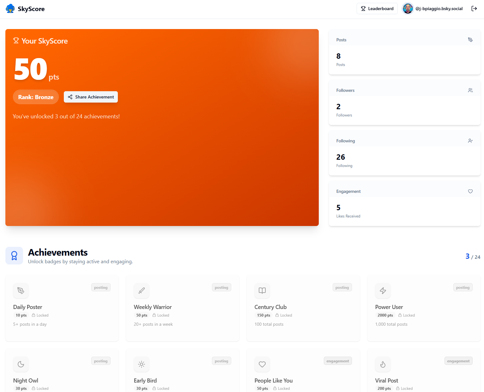Click the followers icon on the Followers card
Image resolution: width=484 pixels, height=392 pixels.
pos(470,90)
